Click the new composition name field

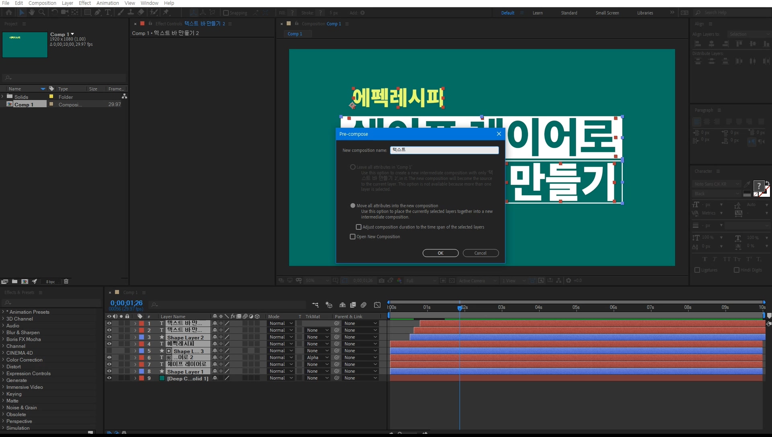click(x=444, y=150)
